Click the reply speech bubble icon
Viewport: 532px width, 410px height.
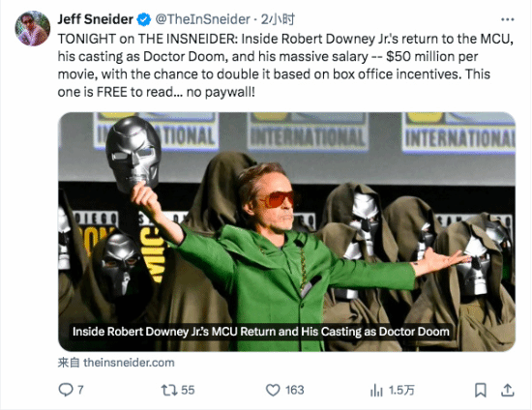pyautogui.click(x=66, y=390)
